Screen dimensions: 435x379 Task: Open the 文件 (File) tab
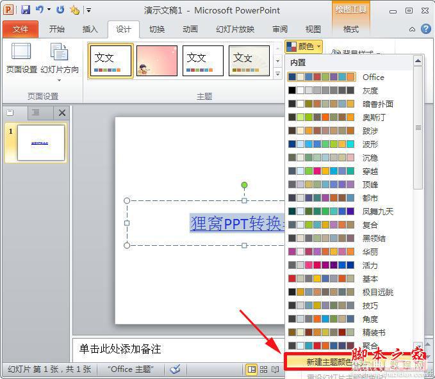tap(21, 29)
